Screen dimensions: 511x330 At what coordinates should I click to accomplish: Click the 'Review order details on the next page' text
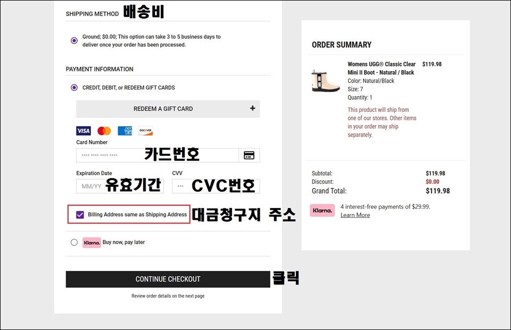[x=168, y=296]
